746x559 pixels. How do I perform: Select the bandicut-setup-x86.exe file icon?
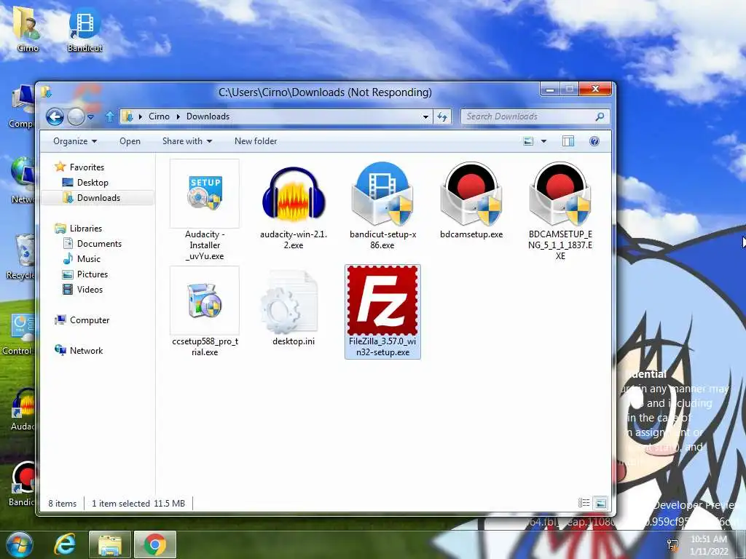coord(382,194)
